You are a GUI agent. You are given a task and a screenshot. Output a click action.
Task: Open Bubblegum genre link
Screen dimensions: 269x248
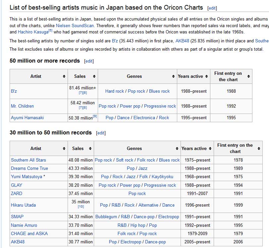[x=106, y=217]
